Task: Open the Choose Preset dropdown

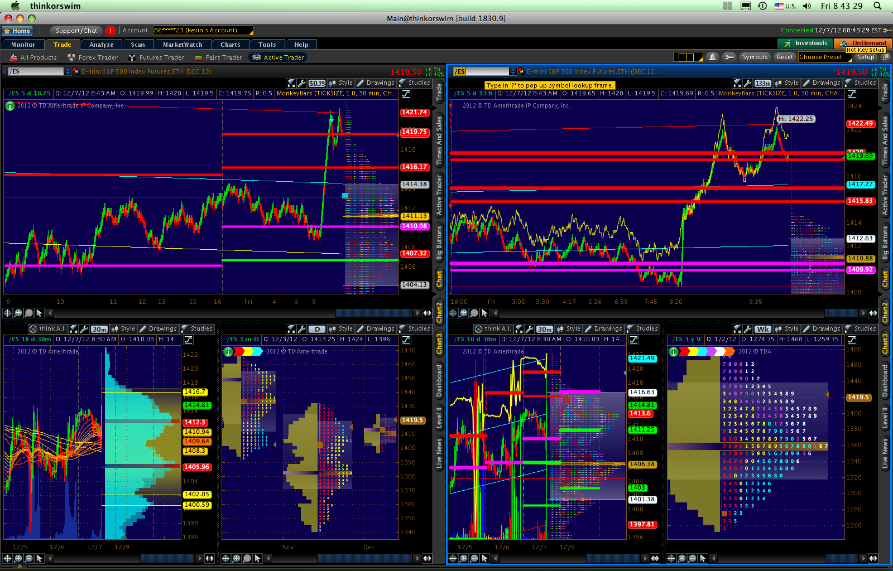Action: (x=825, y=57)
